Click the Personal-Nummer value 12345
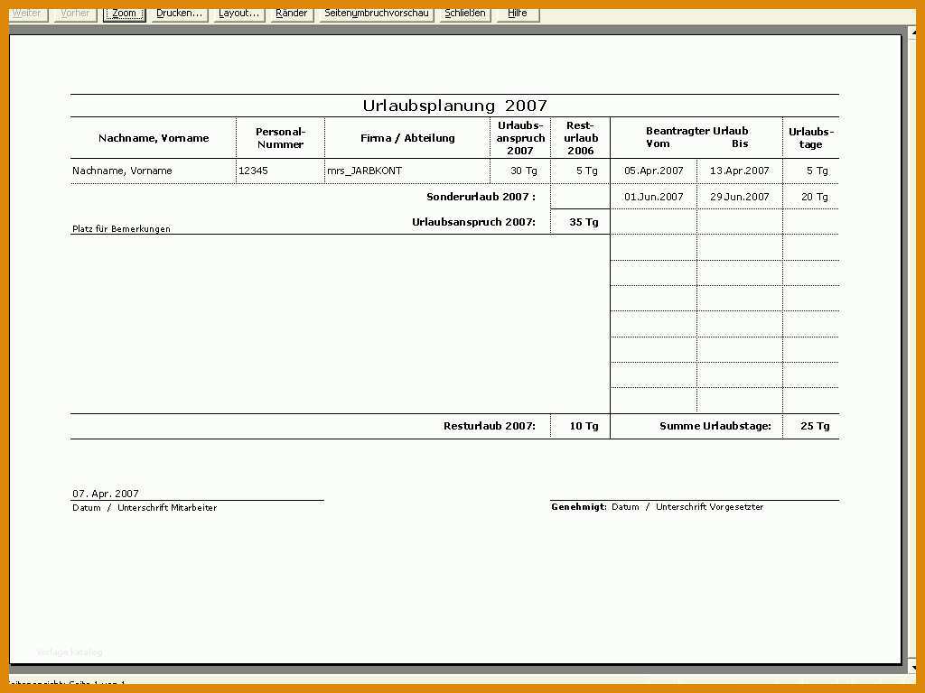 253,171
